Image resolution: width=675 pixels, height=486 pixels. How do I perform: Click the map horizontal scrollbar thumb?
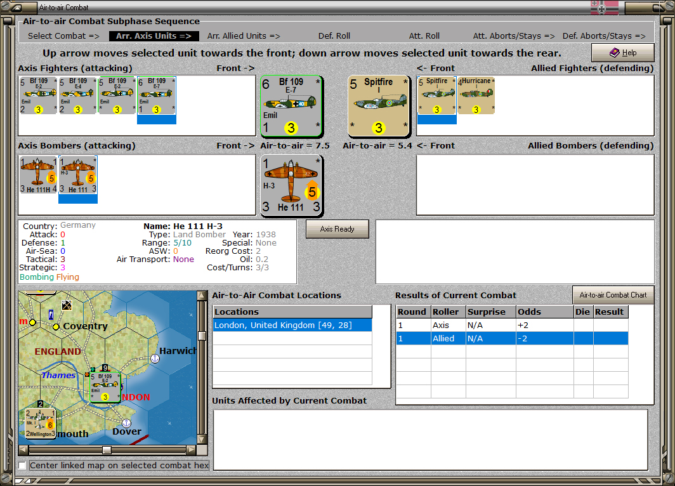coord(107,450)
